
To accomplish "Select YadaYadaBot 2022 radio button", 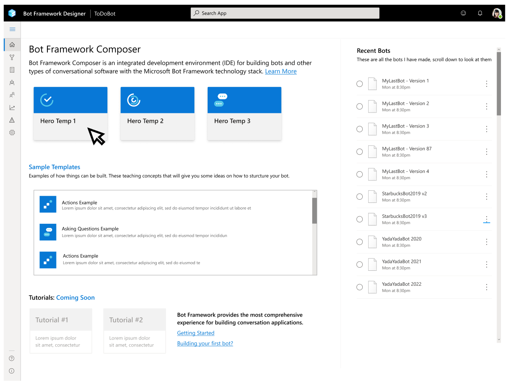I will (360, 287).
